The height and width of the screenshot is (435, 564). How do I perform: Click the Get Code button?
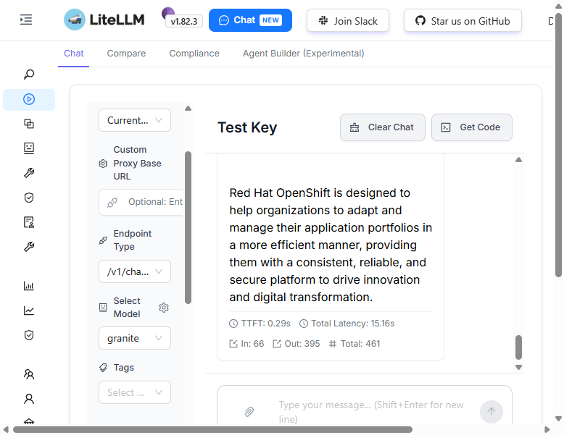pos(471,127)
